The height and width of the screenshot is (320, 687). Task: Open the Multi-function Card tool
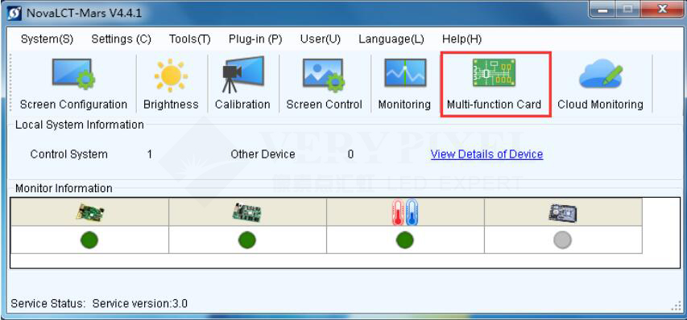(495, 84)
